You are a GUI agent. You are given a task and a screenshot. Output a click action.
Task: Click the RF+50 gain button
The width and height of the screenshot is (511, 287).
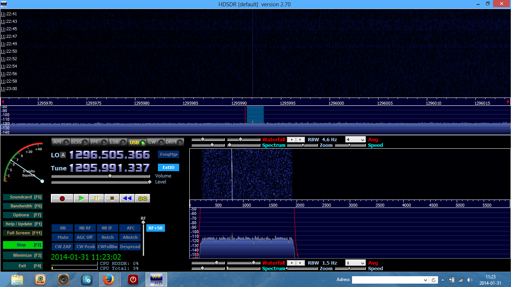(x=155, y=228)
